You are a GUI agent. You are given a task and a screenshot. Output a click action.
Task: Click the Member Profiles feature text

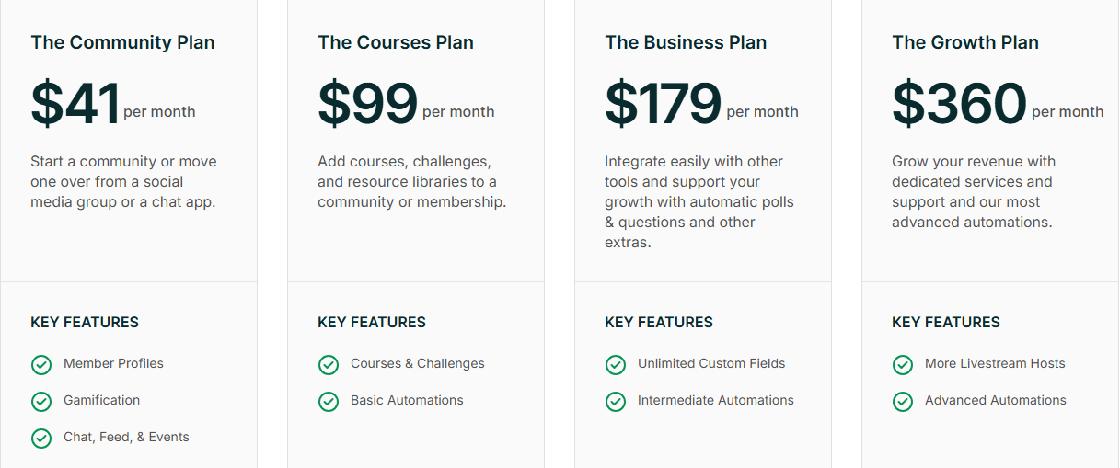pyautogui.click(x=113, y=363)
